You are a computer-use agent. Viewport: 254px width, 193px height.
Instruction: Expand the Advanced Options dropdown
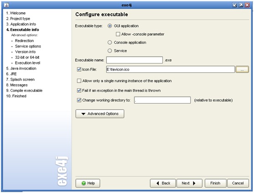tap(100, 114)
